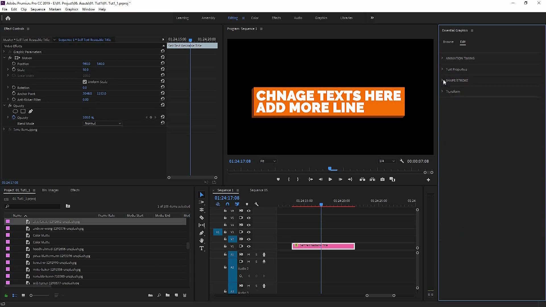Switch to Audio workspace

[x=298, y=18]
